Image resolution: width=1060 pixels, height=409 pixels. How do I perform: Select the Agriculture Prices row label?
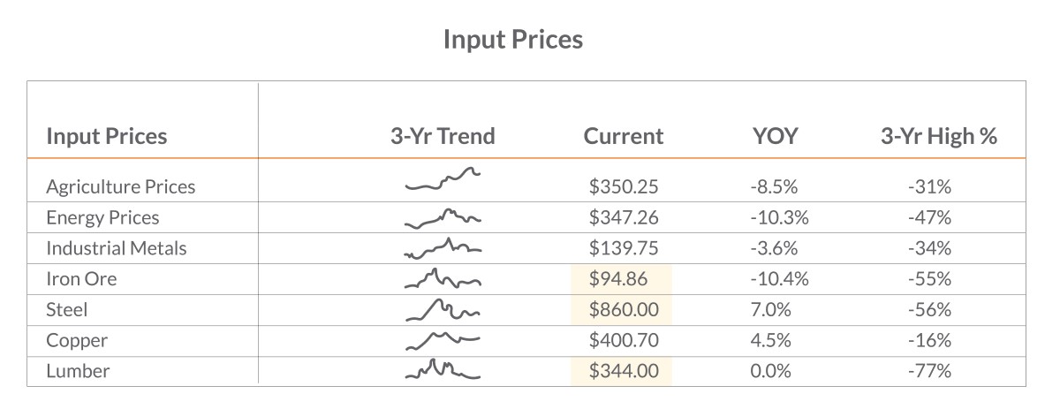tap(121, 187)
